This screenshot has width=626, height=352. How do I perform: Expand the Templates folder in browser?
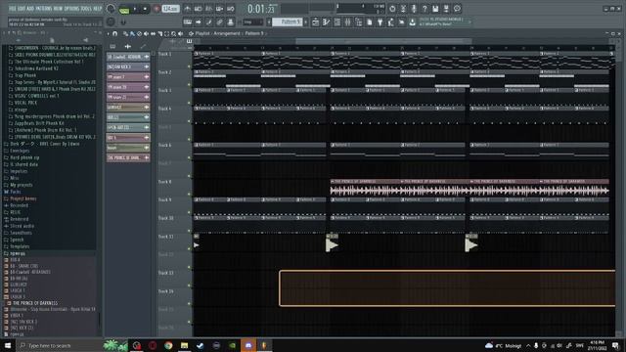point(20,246)
